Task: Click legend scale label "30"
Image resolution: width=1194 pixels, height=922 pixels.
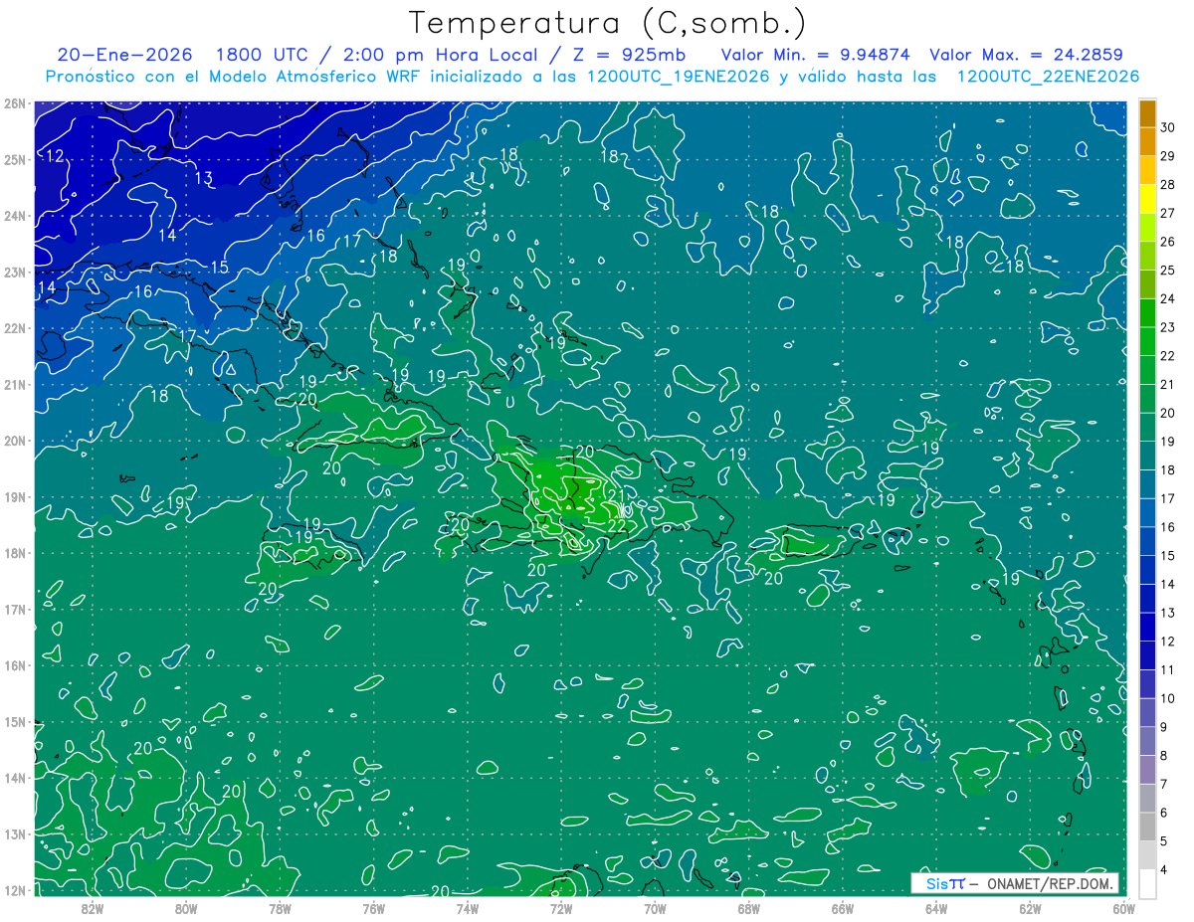Action: pyautogui.click(x=1167, y=126)
